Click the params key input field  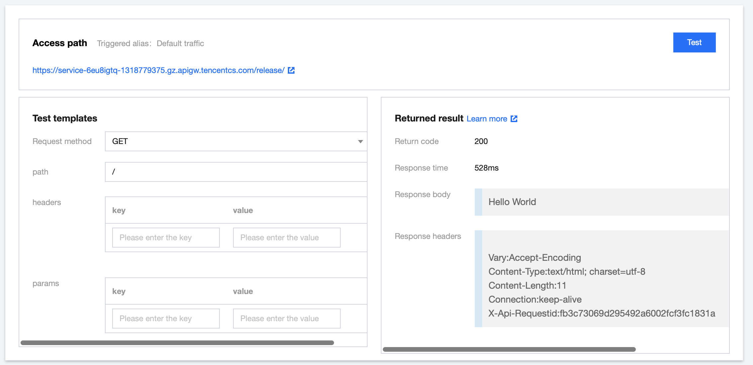click(x=166, y=319)
